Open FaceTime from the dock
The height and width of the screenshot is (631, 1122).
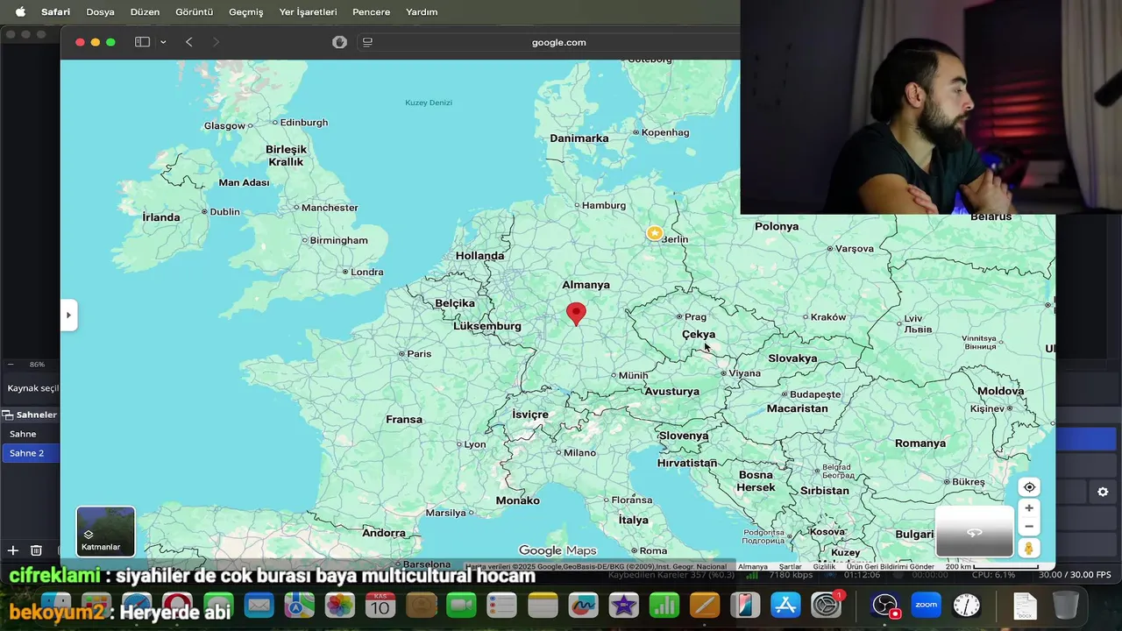(461, 605)
